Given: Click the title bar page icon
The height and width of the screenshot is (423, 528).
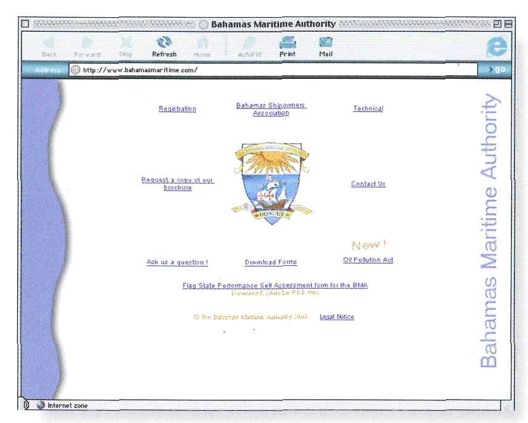Looking at the screenshot, I should pos(203,24).
